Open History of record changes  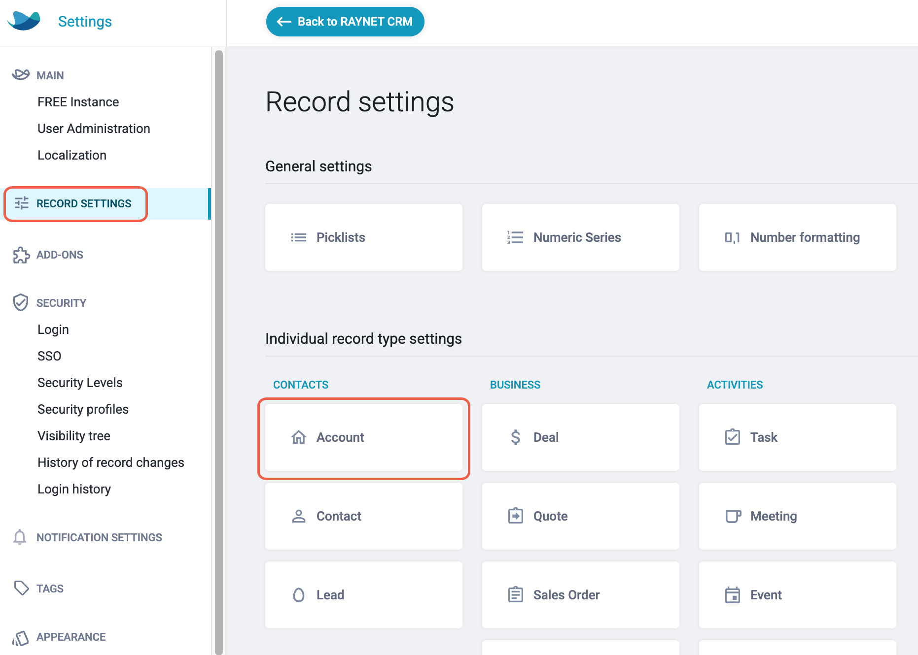pos(111,462)
